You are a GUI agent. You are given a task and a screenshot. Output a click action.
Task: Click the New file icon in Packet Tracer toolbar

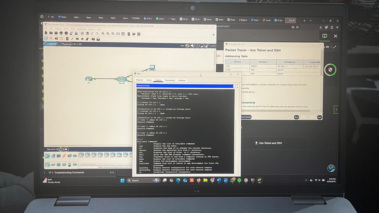tap(46, 33)
